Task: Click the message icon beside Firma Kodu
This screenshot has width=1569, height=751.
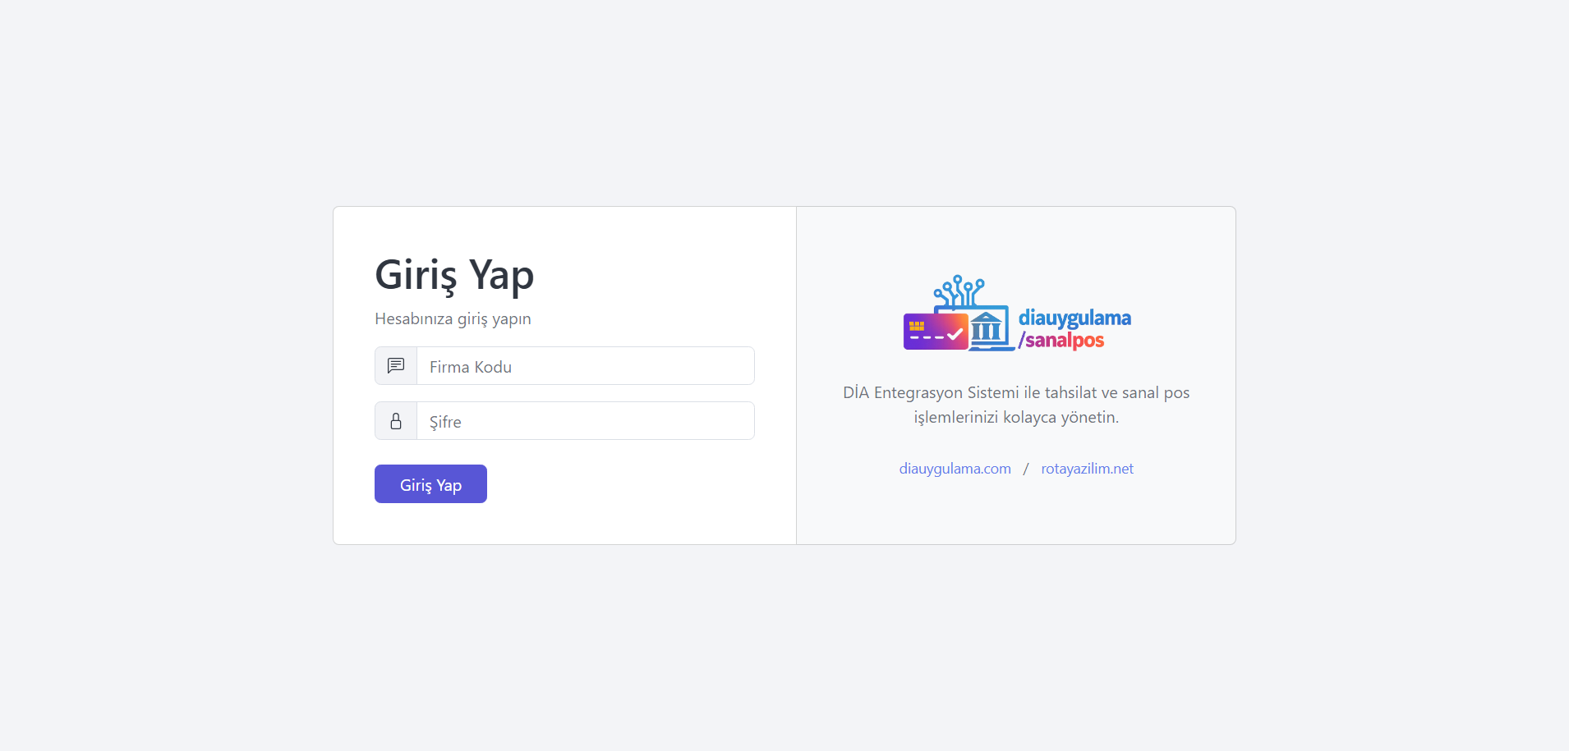Action: 396,366
